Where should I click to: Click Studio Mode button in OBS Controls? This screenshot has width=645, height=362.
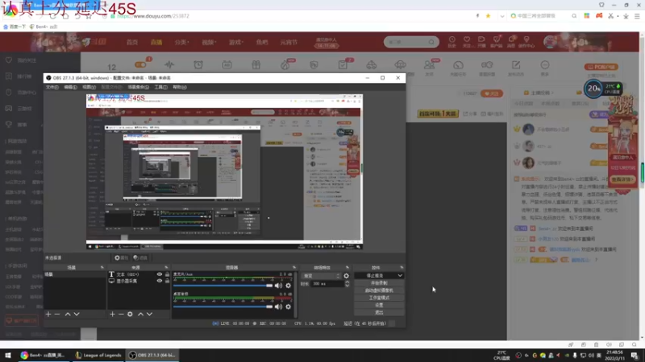(379, 298)
